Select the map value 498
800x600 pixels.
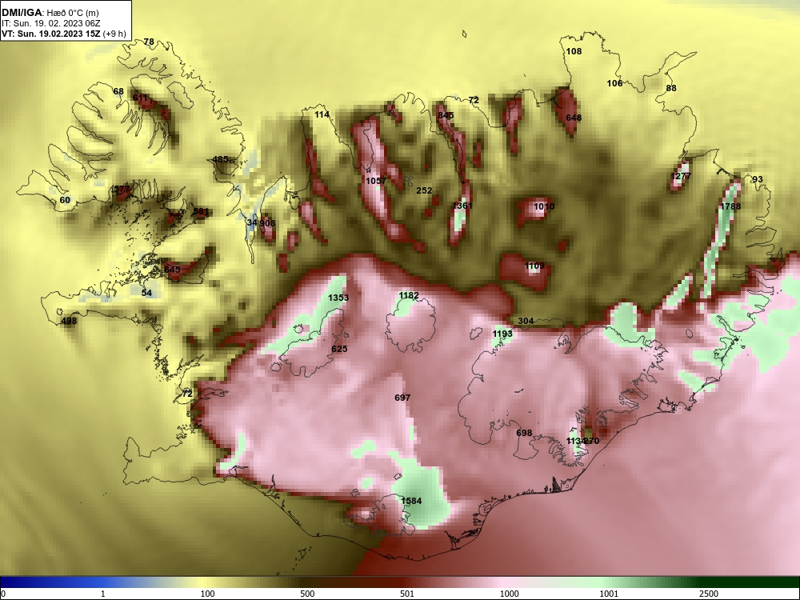click(x=69, y=321)
